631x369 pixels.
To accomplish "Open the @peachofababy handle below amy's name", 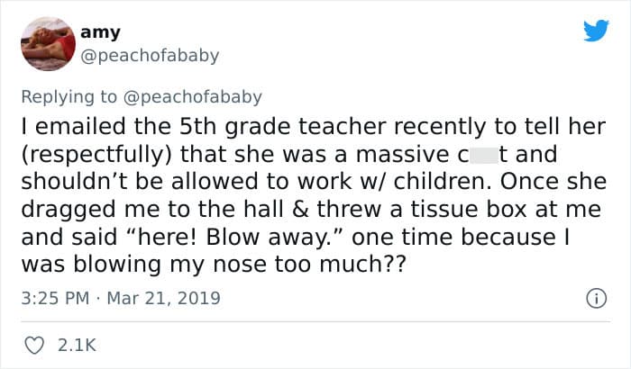I will 150,56.
